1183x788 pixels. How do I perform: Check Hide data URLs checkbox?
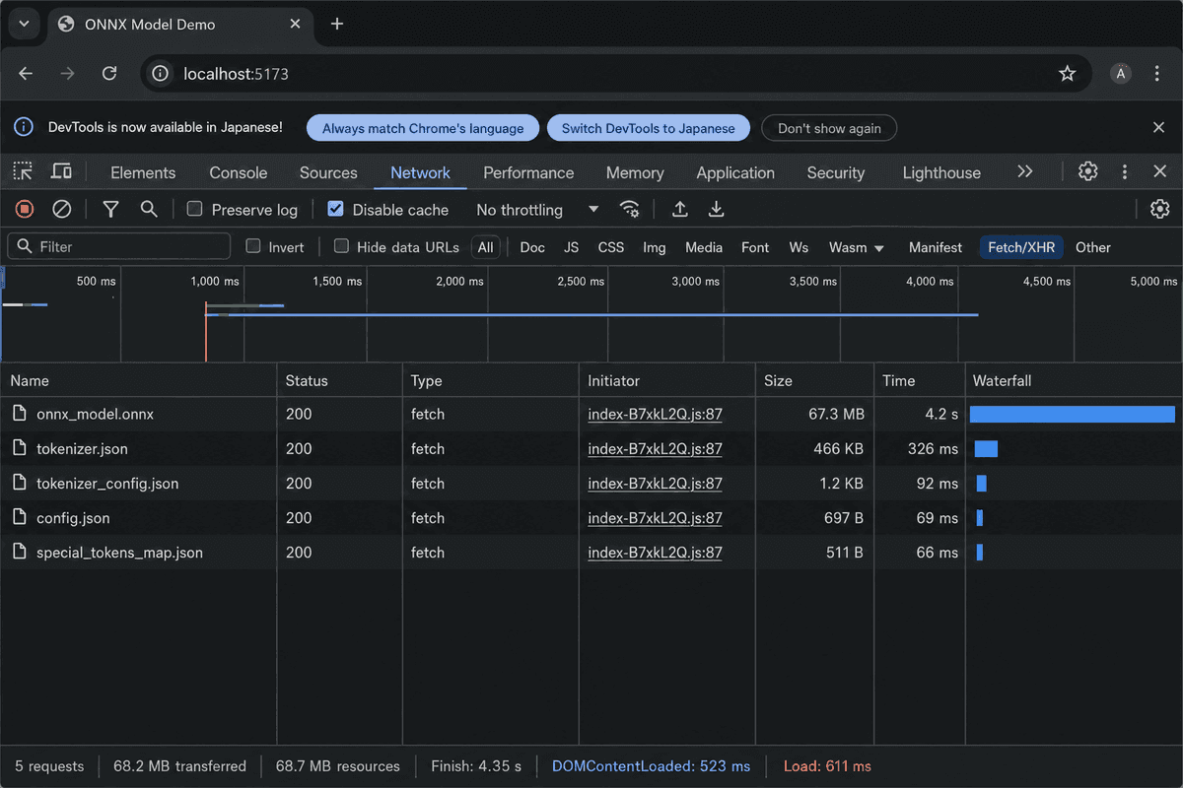[341, 246]
